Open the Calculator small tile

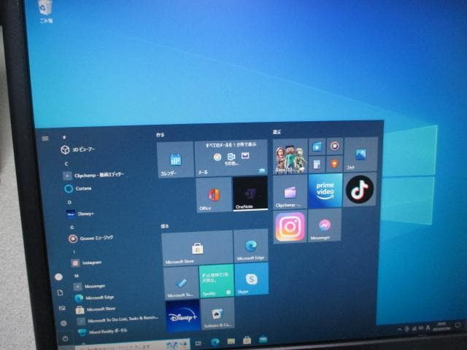317,164
